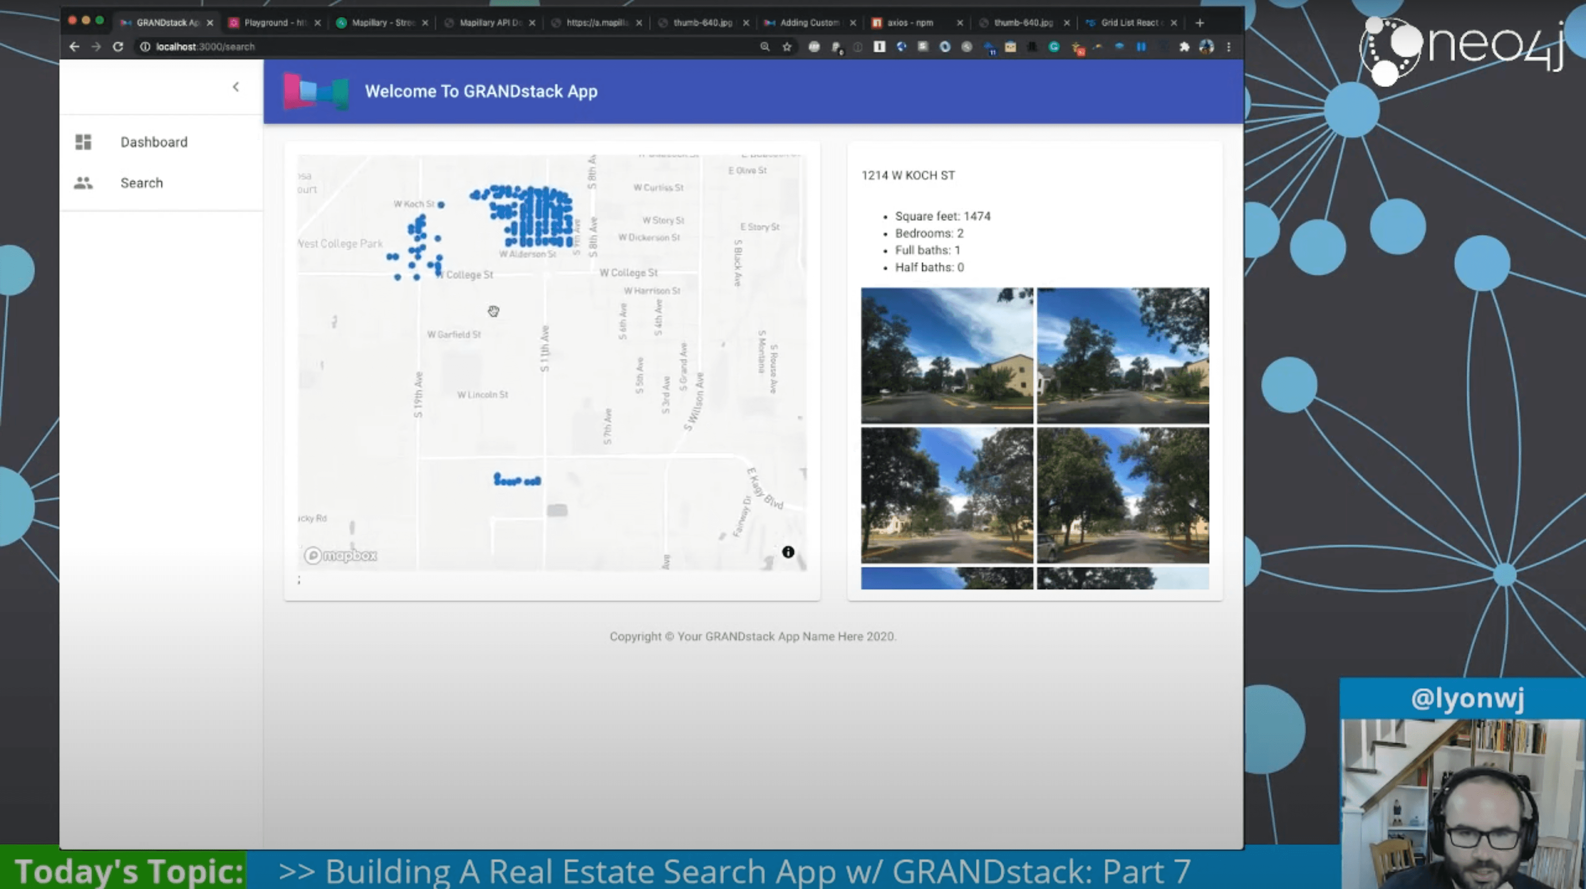Go back with the browser back arrow
The height and width of the screenshot is (889, 1586).
pos(74,47)
